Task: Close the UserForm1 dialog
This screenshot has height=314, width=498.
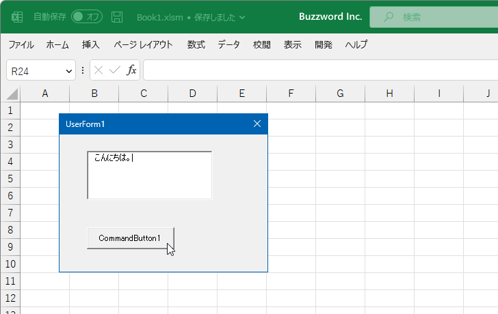Action: [x=257, y=124]
